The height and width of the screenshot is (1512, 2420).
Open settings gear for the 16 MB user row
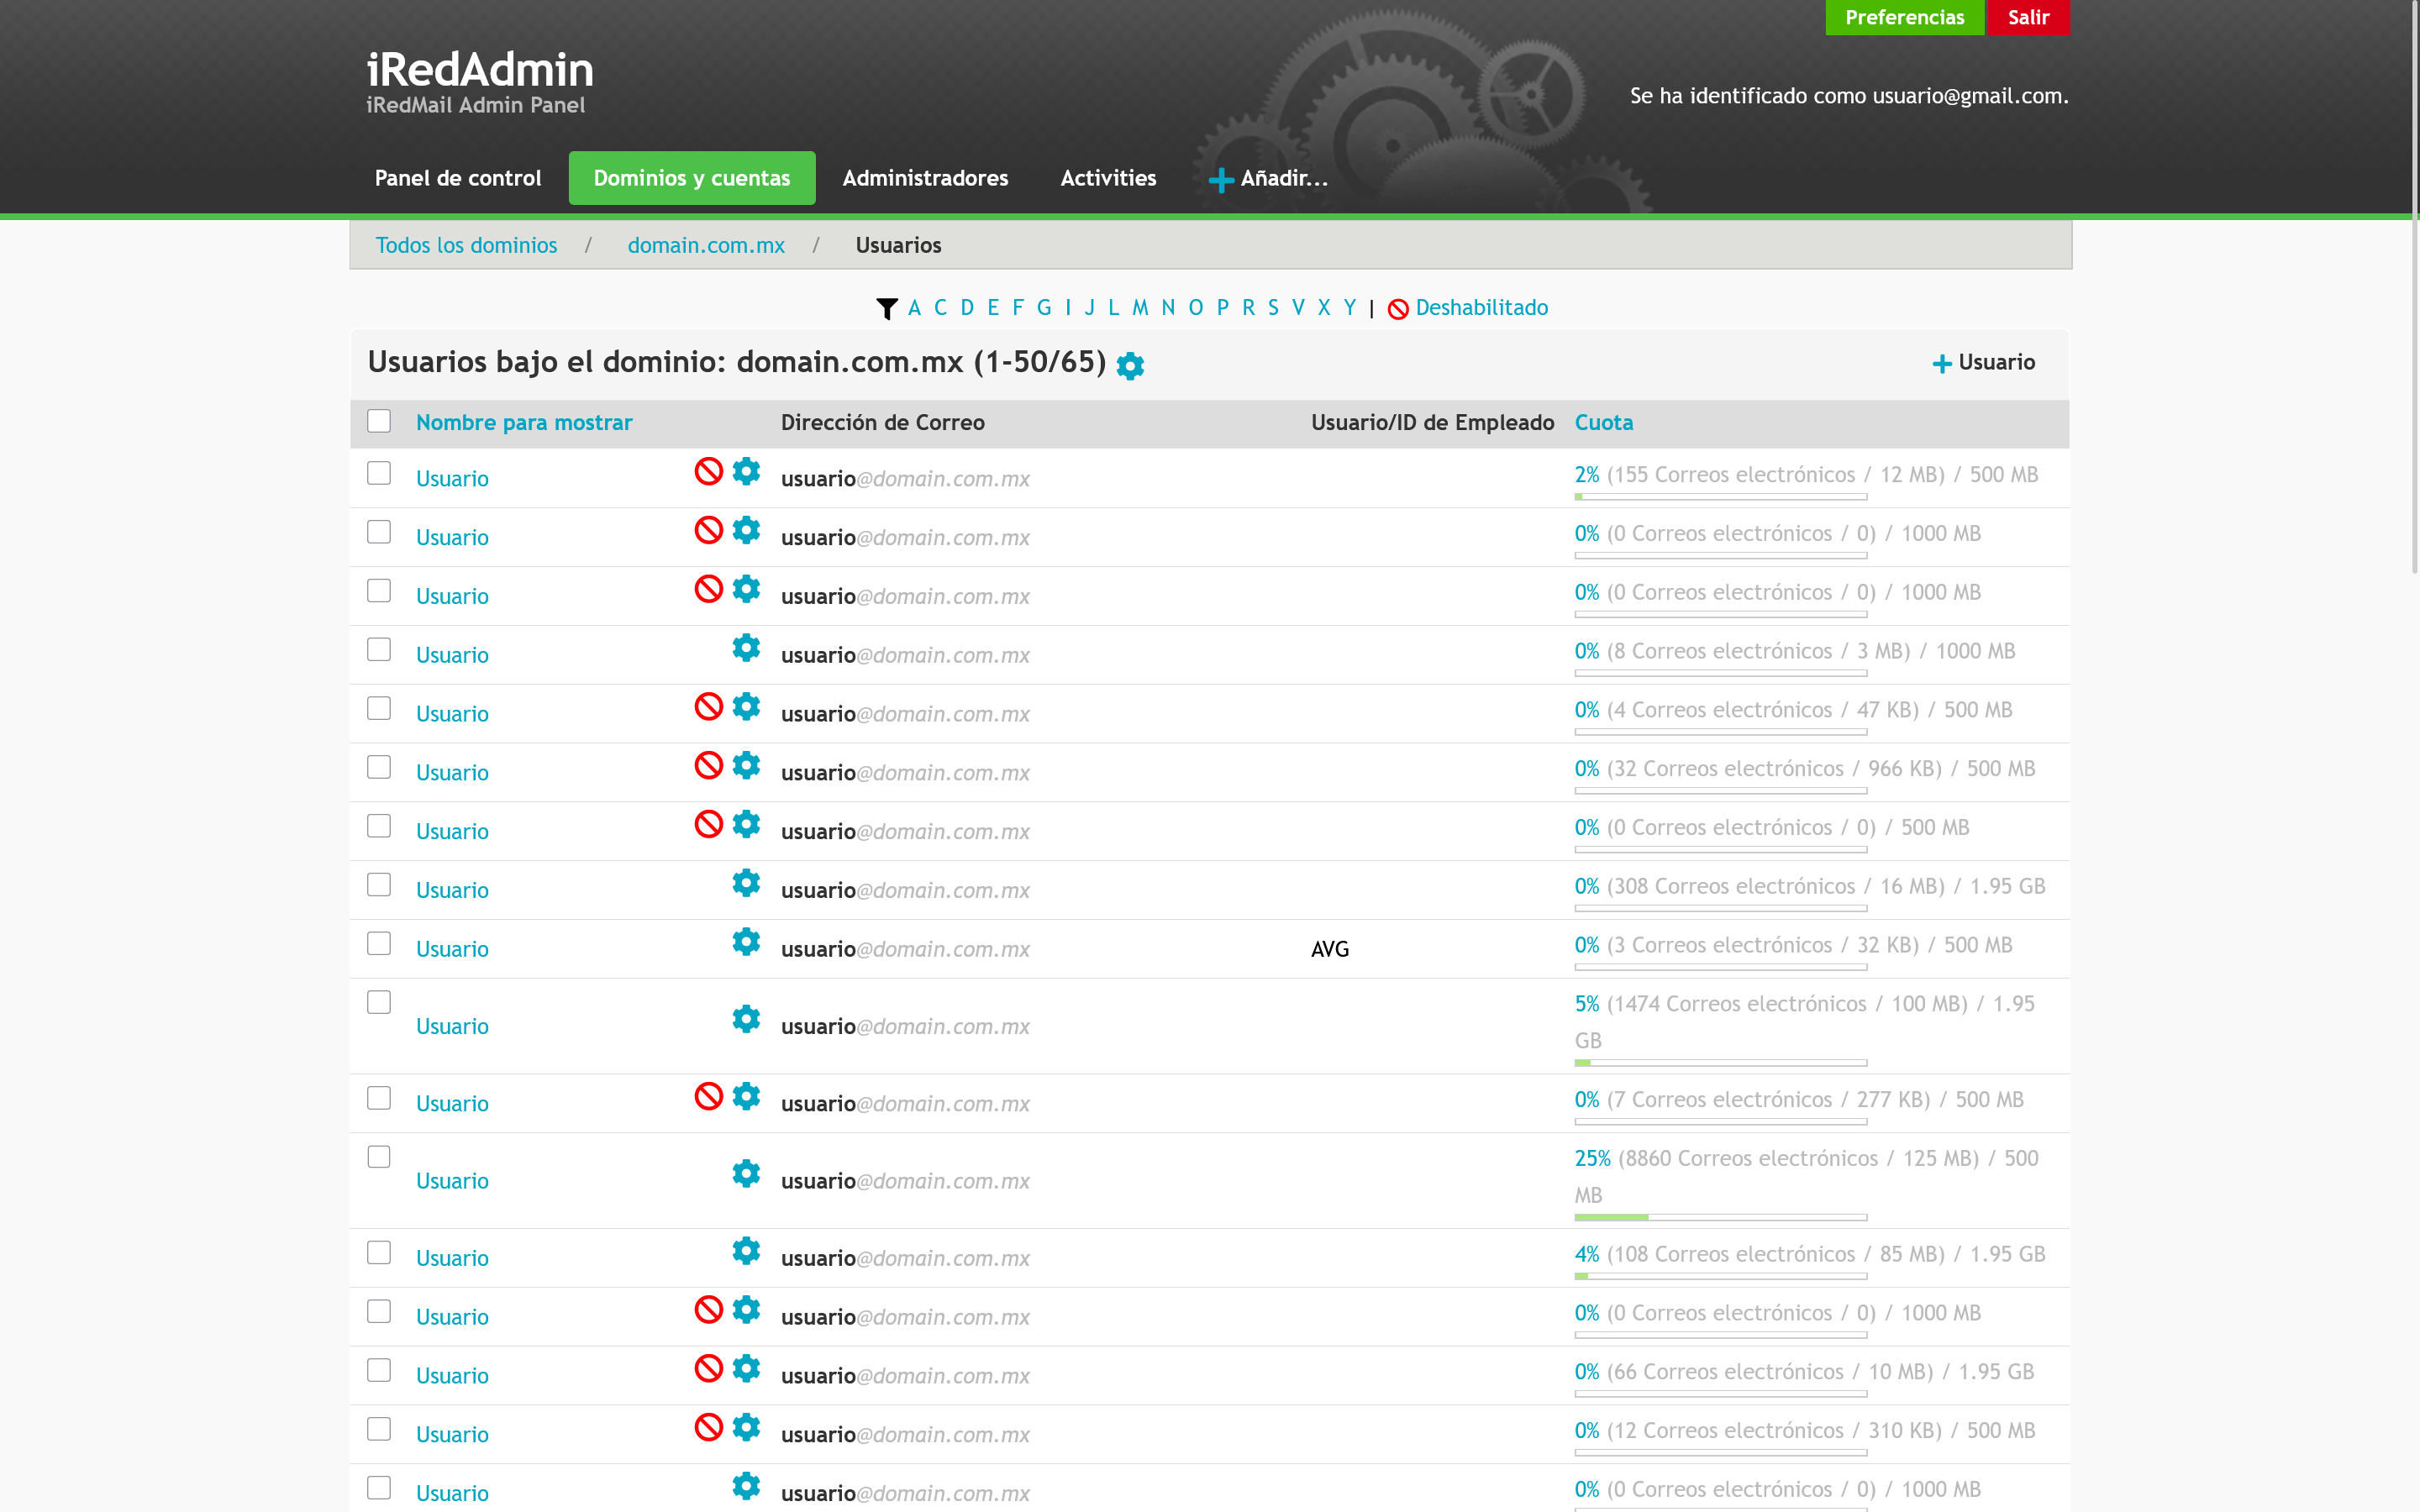(x=746, y=883)
